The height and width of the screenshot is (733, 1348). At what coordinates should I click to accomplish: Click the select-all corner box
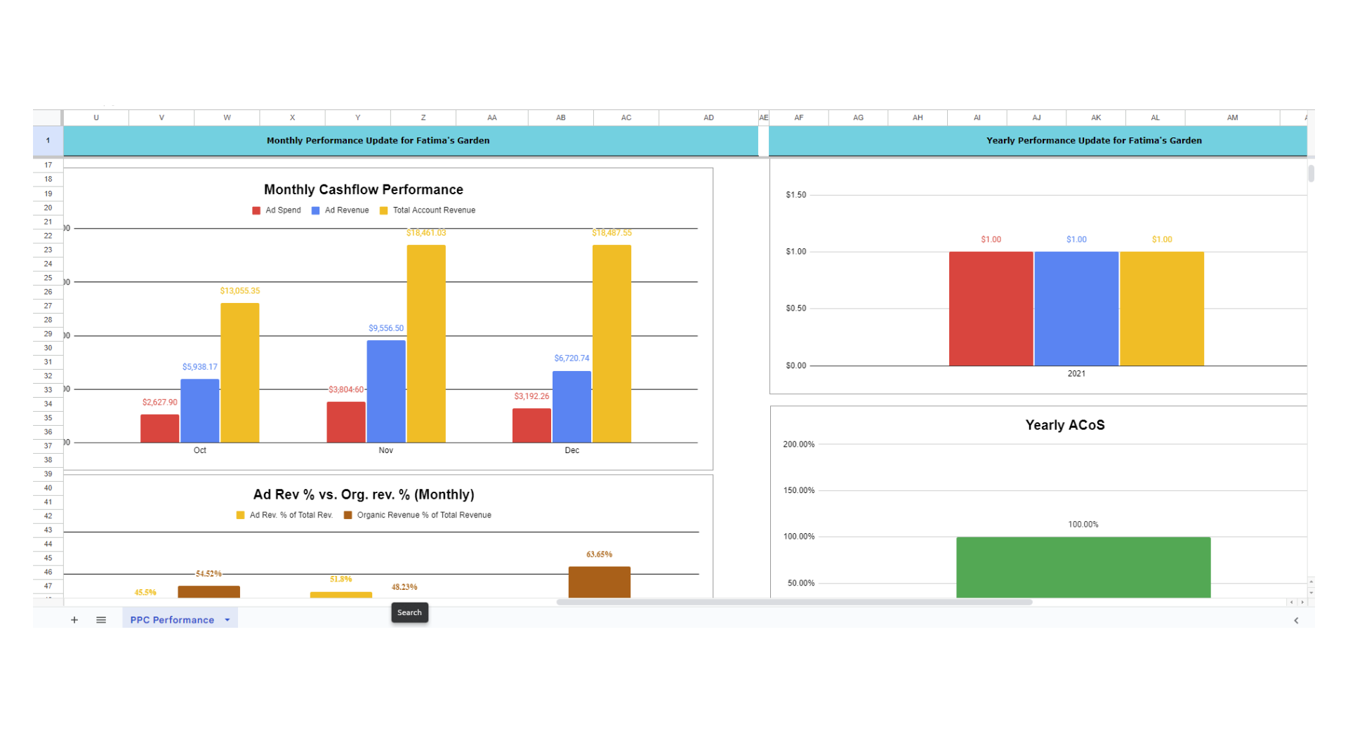click(48, 118)
